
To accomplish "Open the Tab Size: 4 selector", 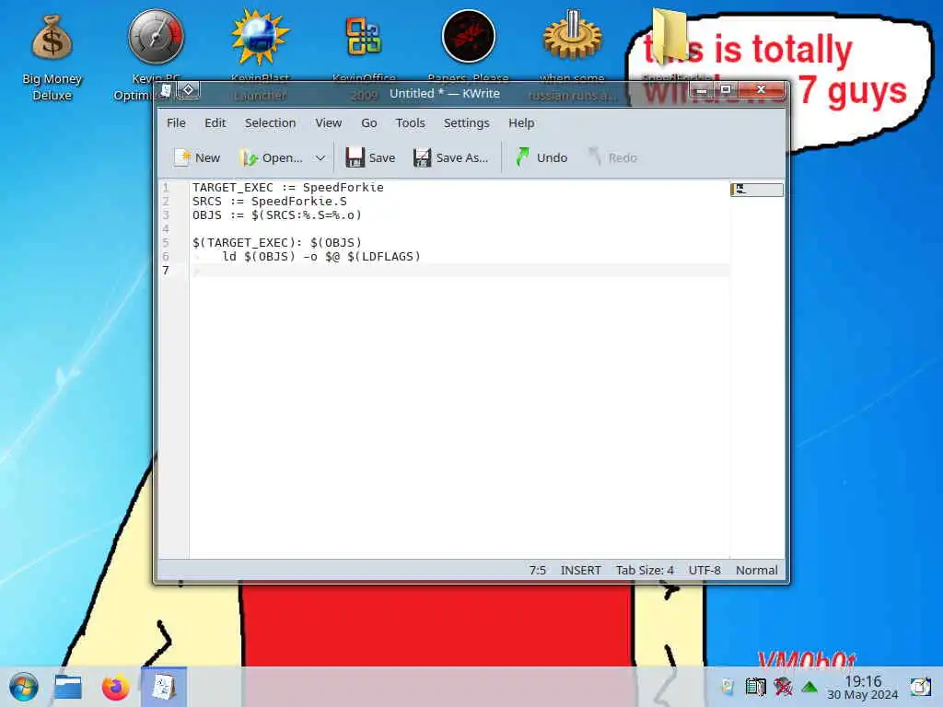I will click(644, 570).
